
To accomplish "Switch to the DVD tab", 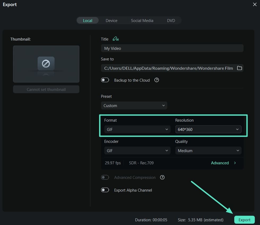I will pos(171,21).
